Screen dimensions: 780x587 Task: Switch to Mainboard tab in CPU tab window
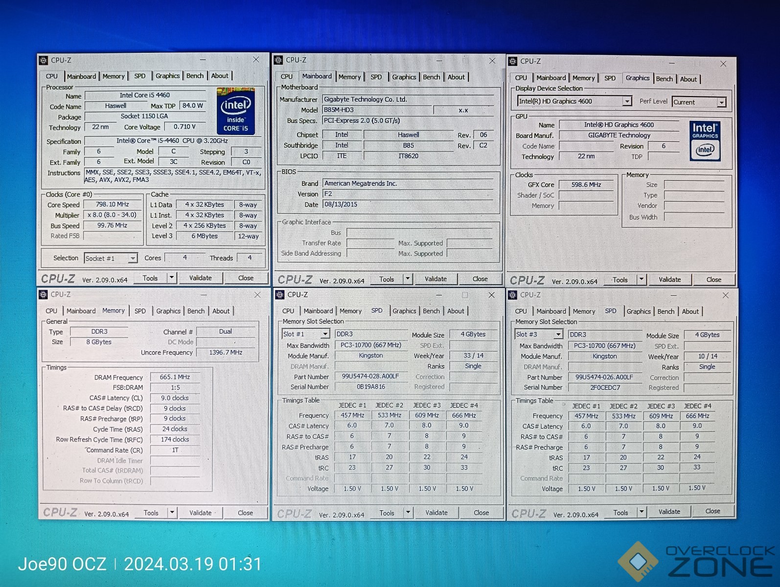[x=81, y=76]
